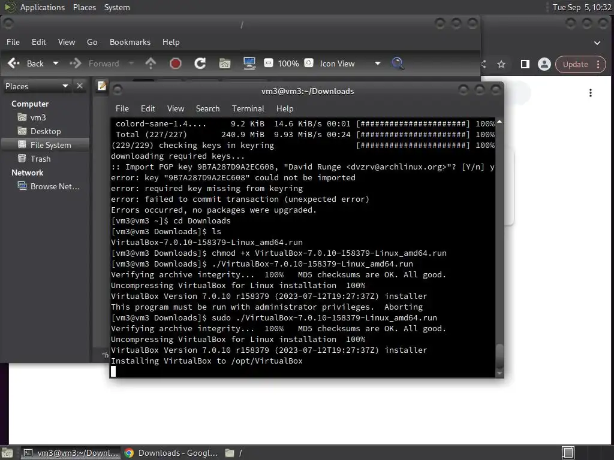Open file manager Go menu

[92, 42]
